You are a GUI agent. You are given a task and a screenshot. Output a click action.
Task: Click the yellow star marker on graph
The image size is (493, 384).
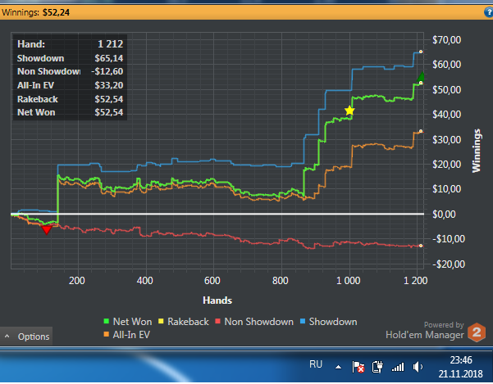349,111
